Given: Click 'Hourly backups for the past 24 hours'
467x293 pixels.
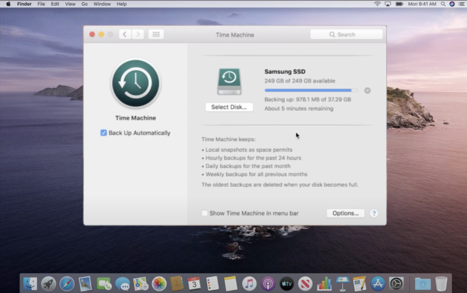Looking at the screenshot, I should click(254, 158).
